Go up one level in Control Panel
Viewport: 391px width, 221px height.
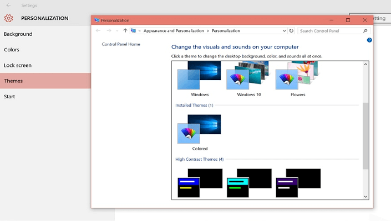(125, 30)
